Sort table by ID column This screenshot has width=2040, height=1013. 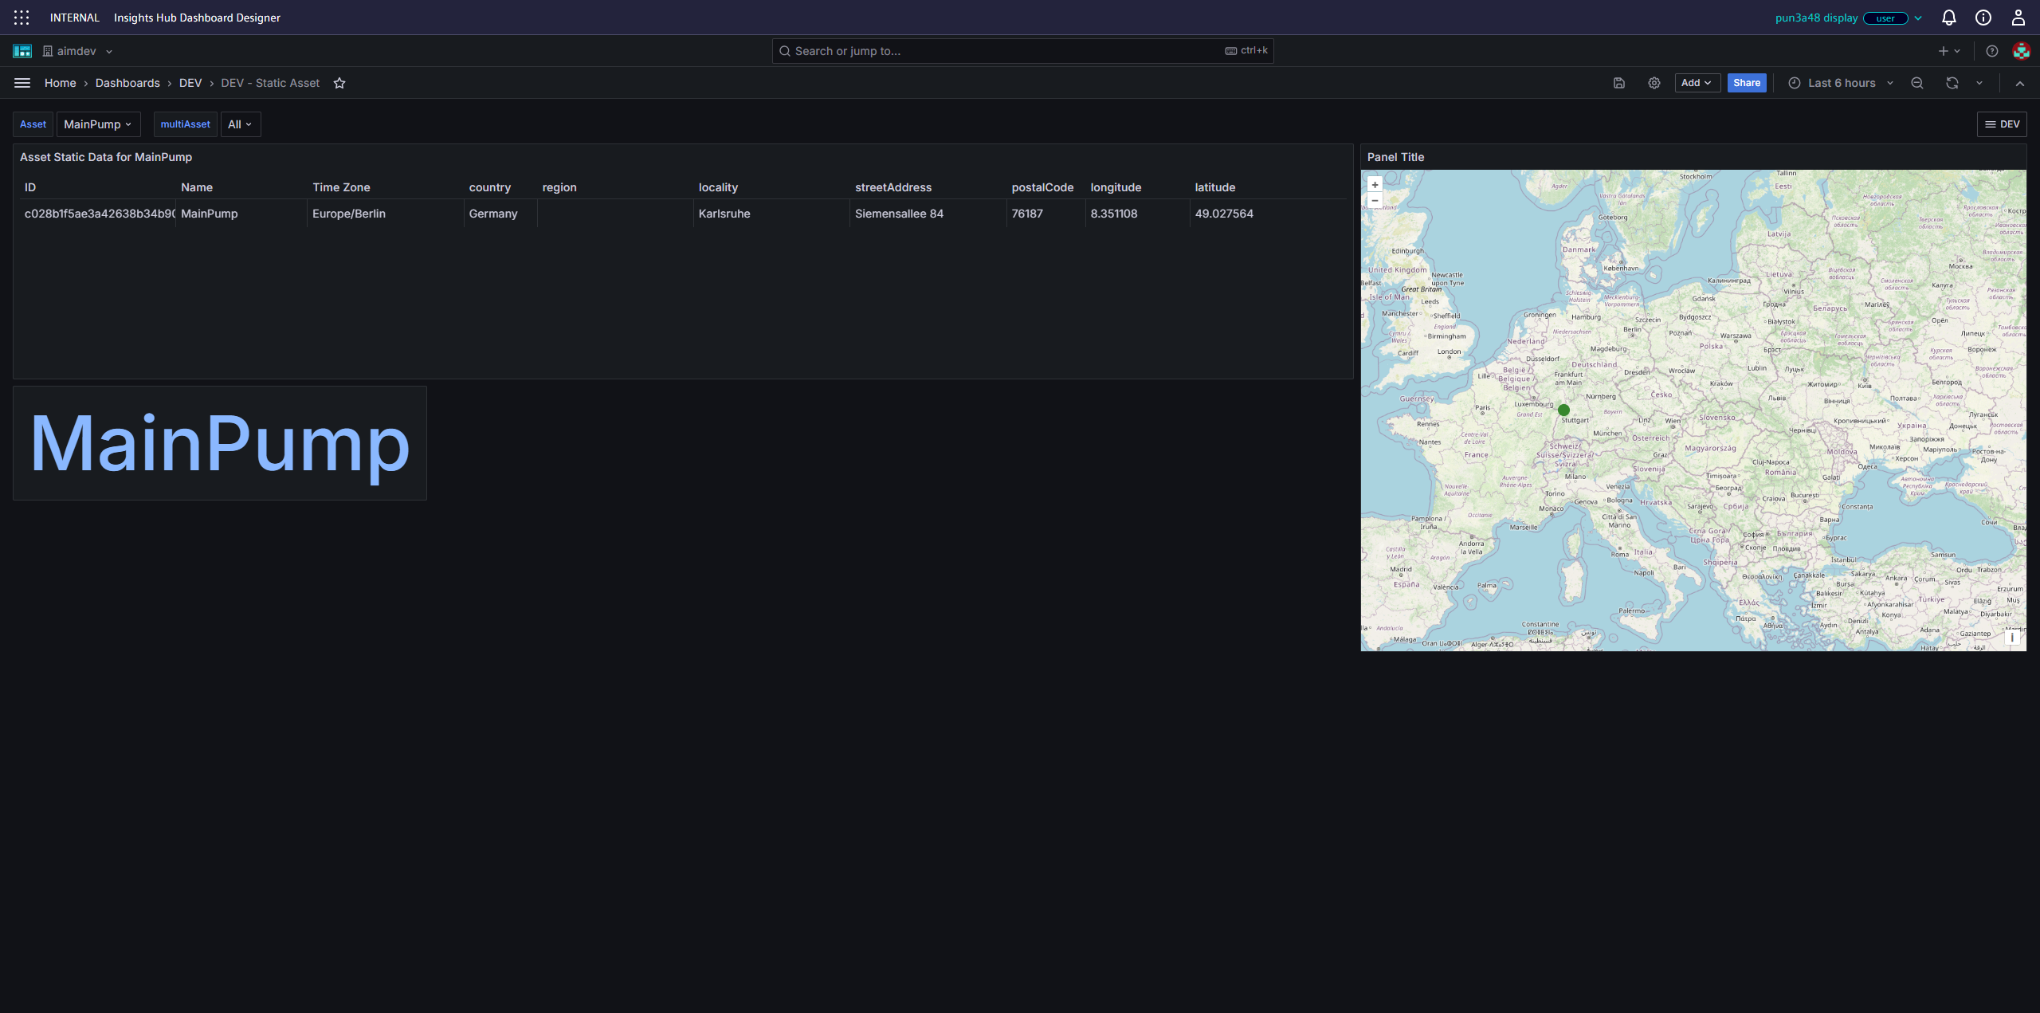coord(30,187)
